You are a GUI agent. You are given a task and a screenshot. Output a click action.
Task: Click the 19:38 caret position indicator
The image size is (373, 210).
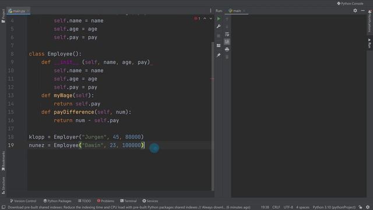265,208
